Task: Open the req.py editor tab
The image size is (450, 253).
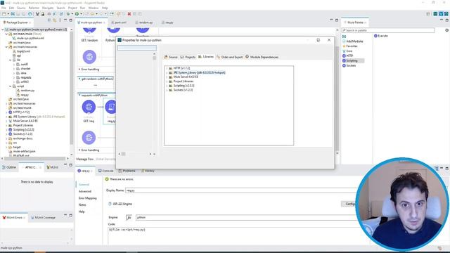Action: coord(169,22)
